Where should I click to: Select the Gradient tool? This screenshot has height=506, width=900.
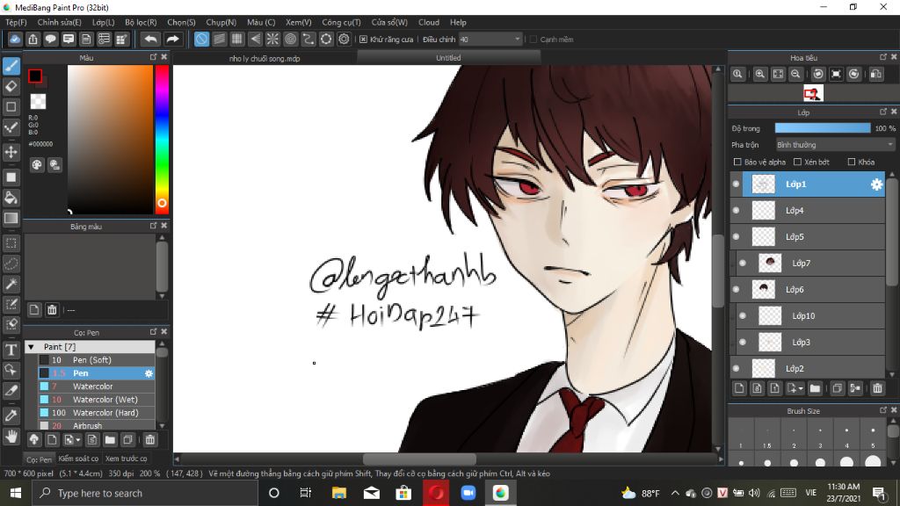pos(11,218)
